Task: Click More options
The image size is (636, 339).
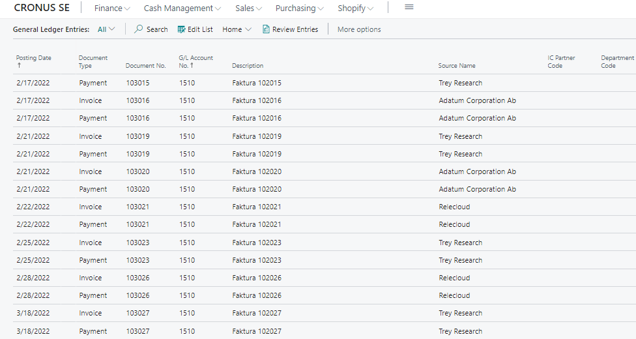Action: (x=359, y=29)
